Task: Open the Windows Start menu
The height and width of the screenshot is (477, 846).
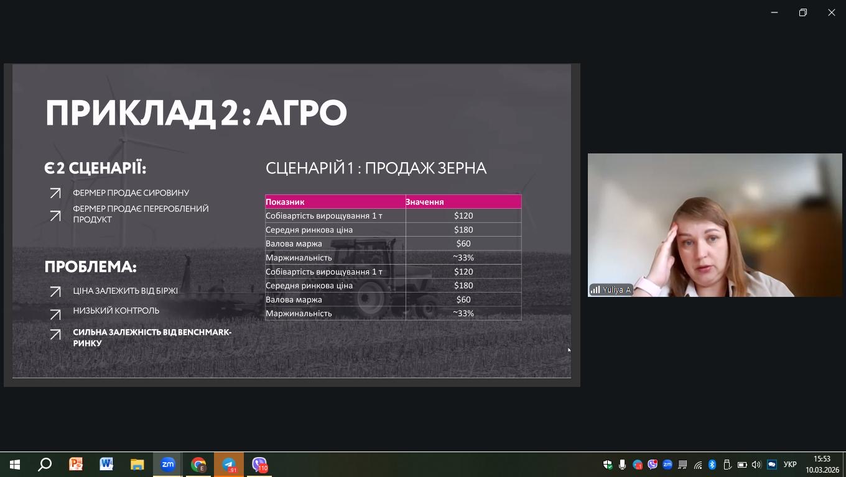Action: point(15,465)
